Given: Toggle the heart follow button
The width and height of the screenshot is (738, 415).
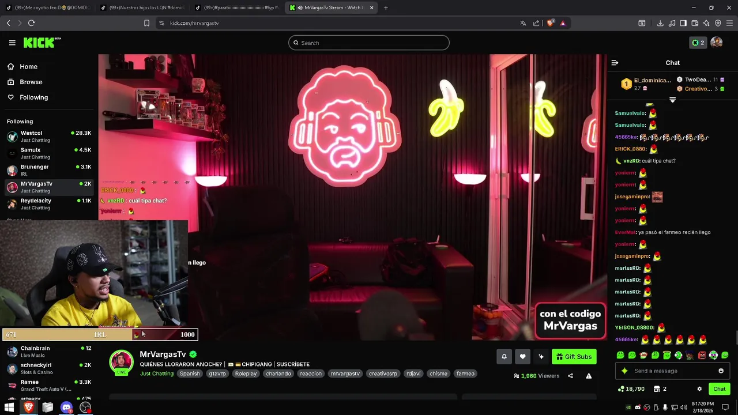Looking at the screenshot, I should click(522, 357).
